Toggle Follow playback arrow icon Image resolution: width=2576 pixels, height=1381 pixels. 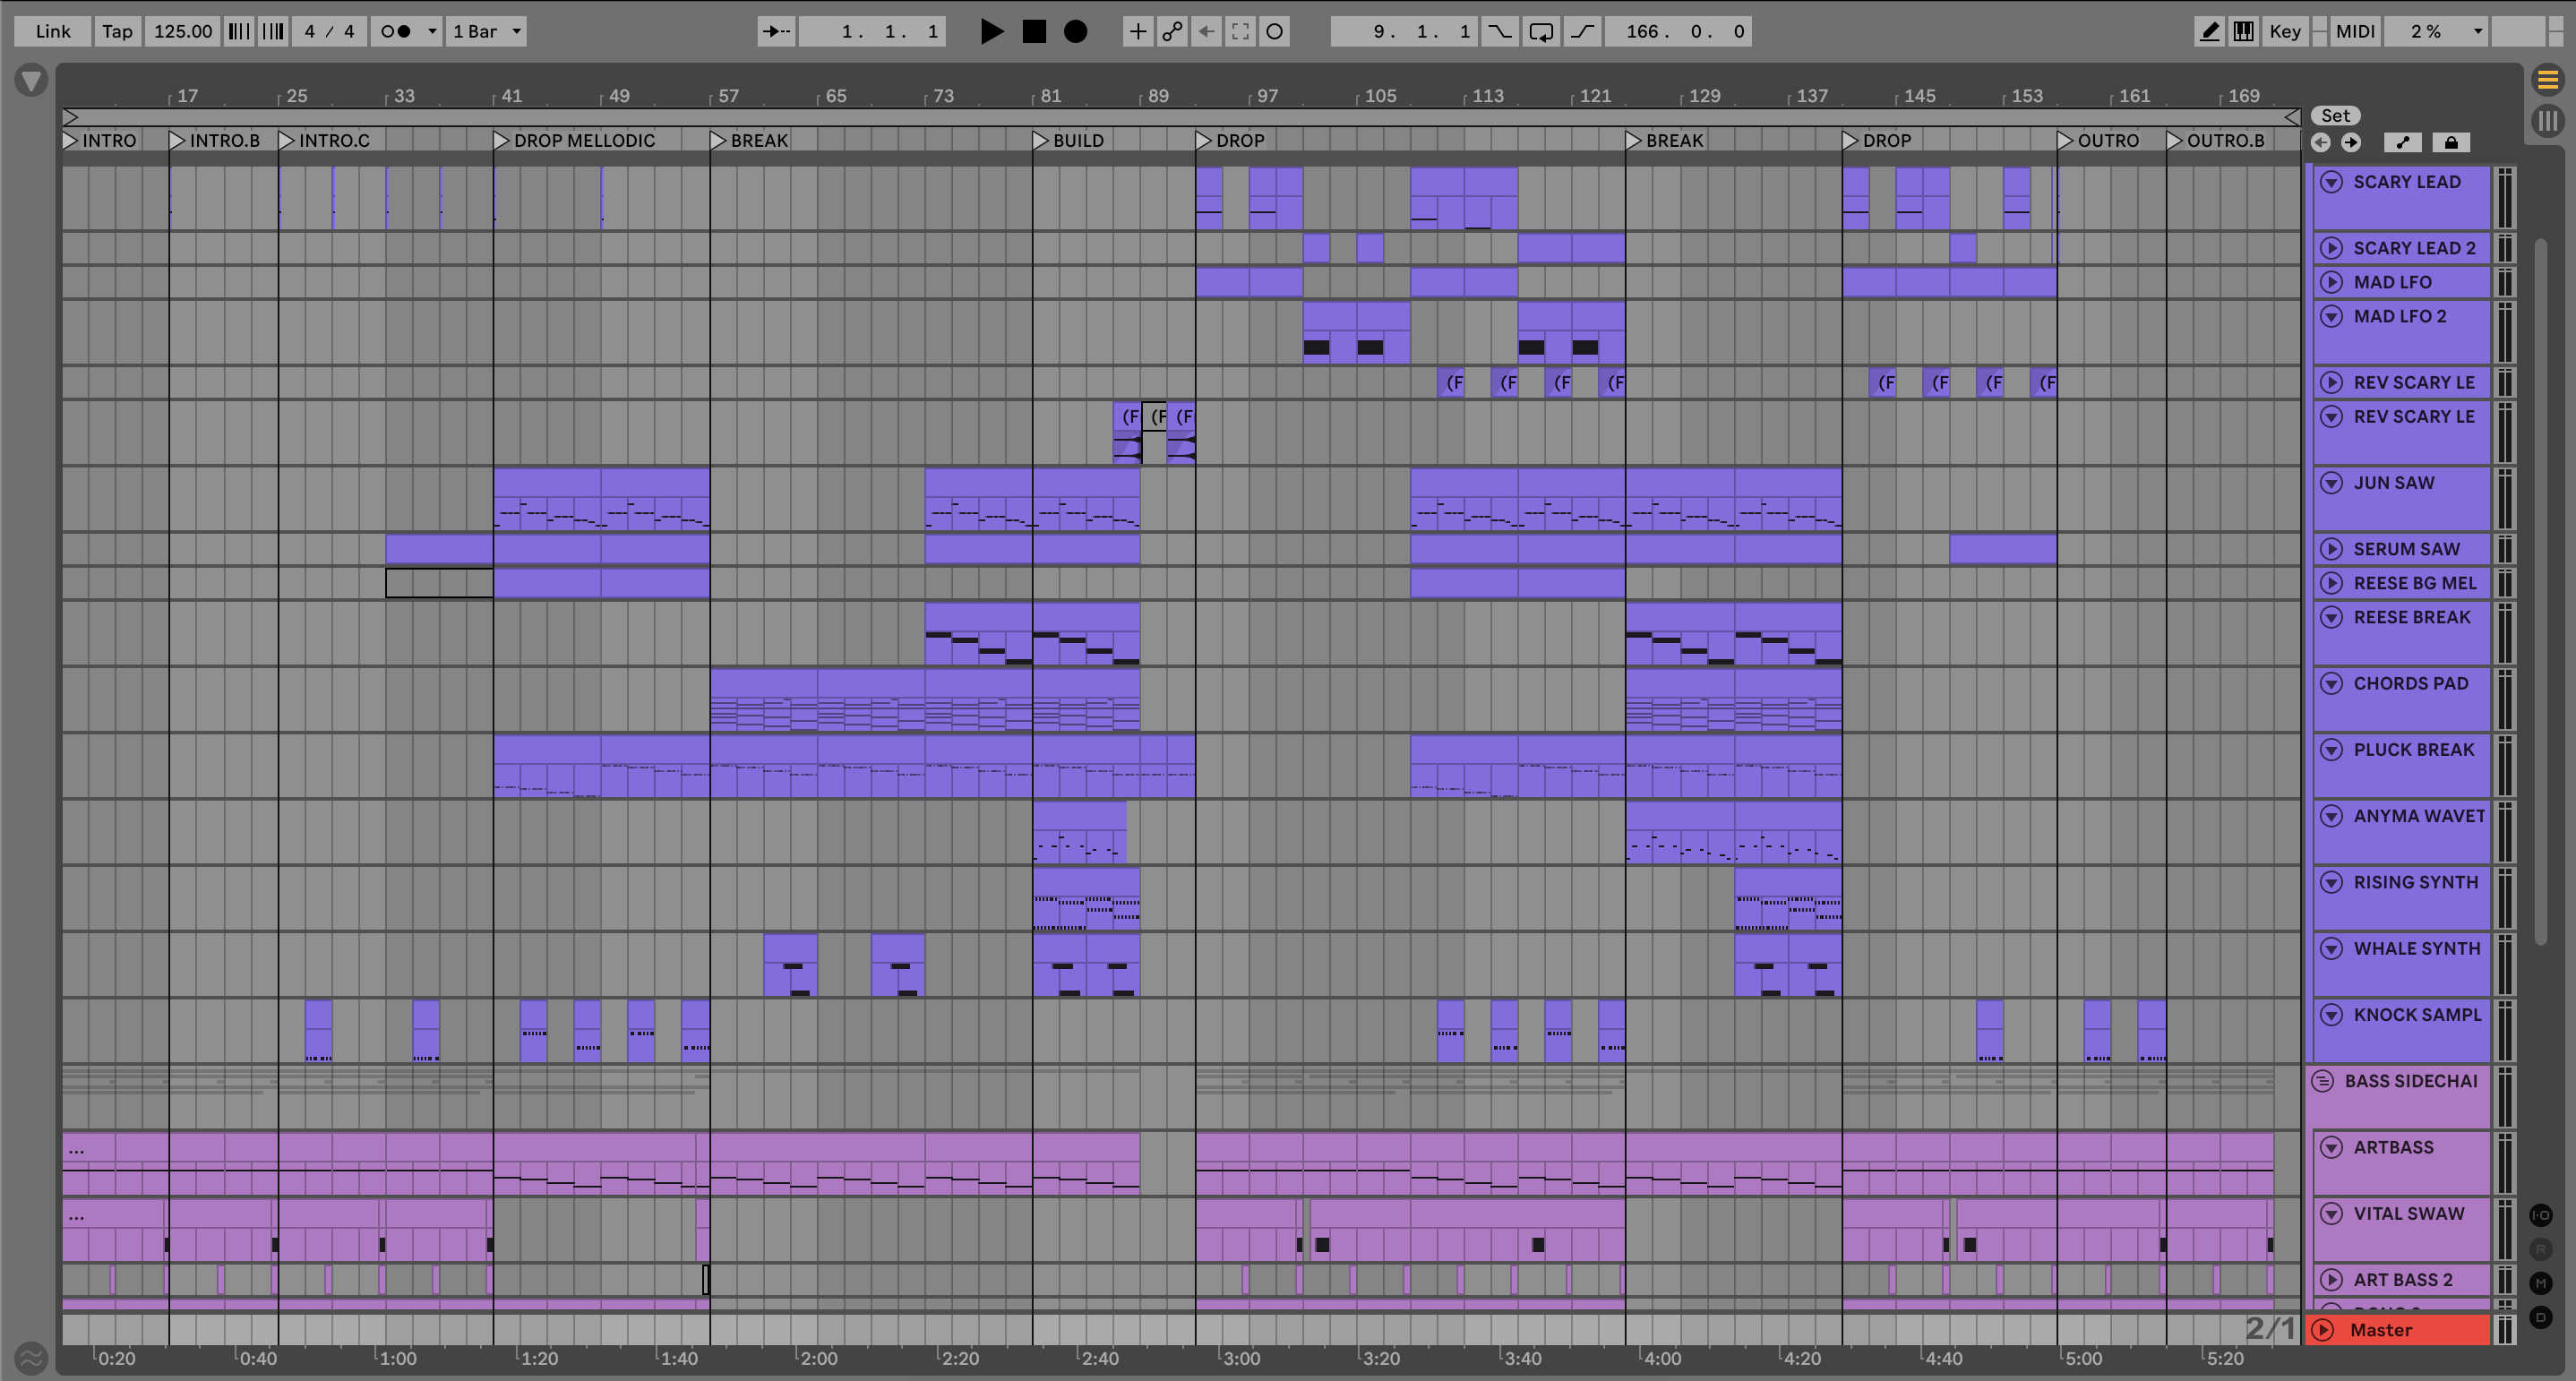pyautogui.click(x=776, y=31)
